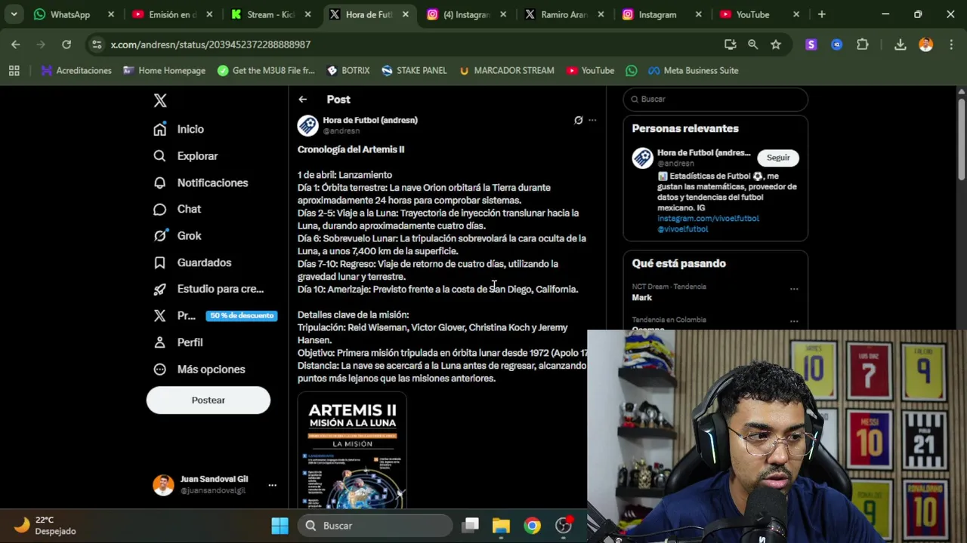Open Chrome three-dot menu

pos(950,44)
